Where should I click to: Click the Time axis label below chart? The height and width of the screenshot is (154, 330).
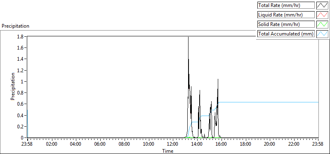(168, 151)
